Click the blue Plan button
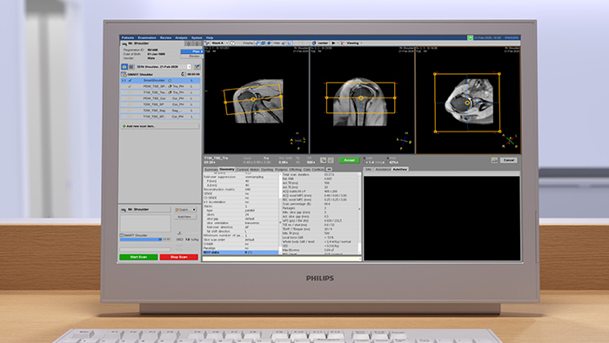Viewport: 609px width, 343px height. pos(192,51)
